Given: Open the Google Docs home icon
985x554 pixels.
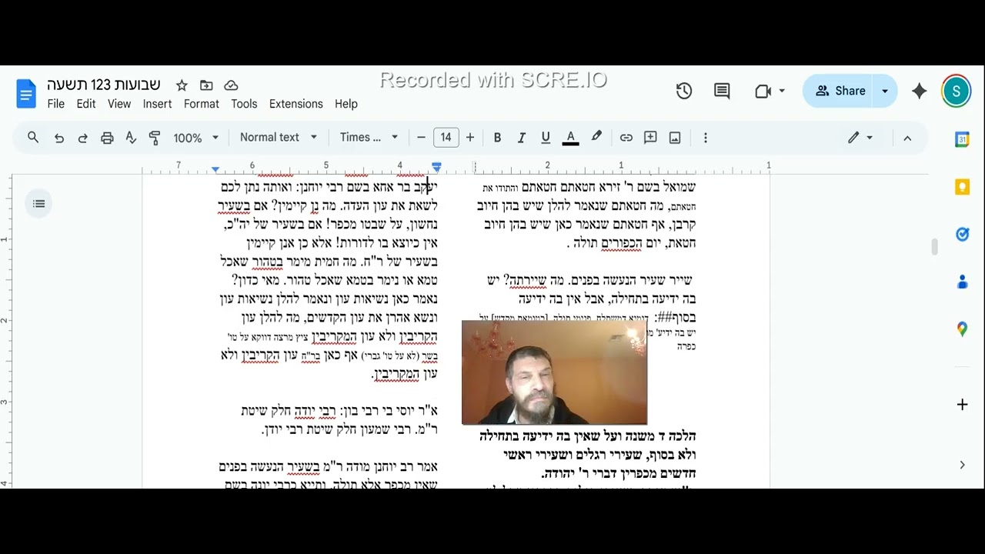Looking at the screenshot, I should (26, 94).
